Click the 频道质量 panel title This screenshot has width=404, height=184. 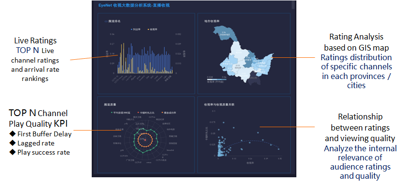click(x=110, y=105)
